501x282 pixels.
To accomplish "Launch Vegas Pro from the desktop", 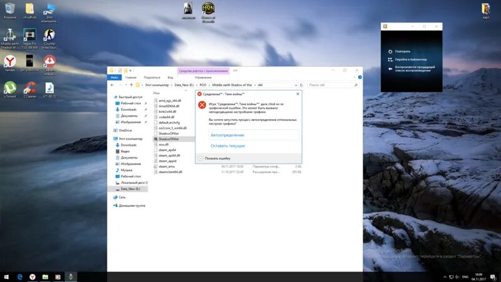I will pyautogui.click(x=29, y=39).
